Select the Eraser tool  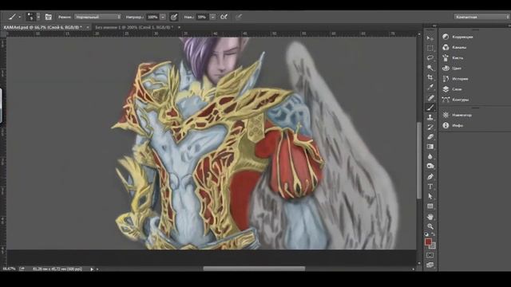430,136
